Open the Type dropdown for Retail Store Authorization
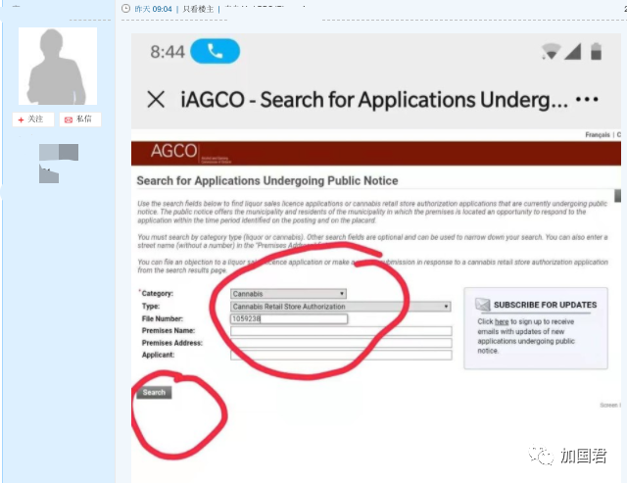The image size is (627, 483). click(341, 307)
